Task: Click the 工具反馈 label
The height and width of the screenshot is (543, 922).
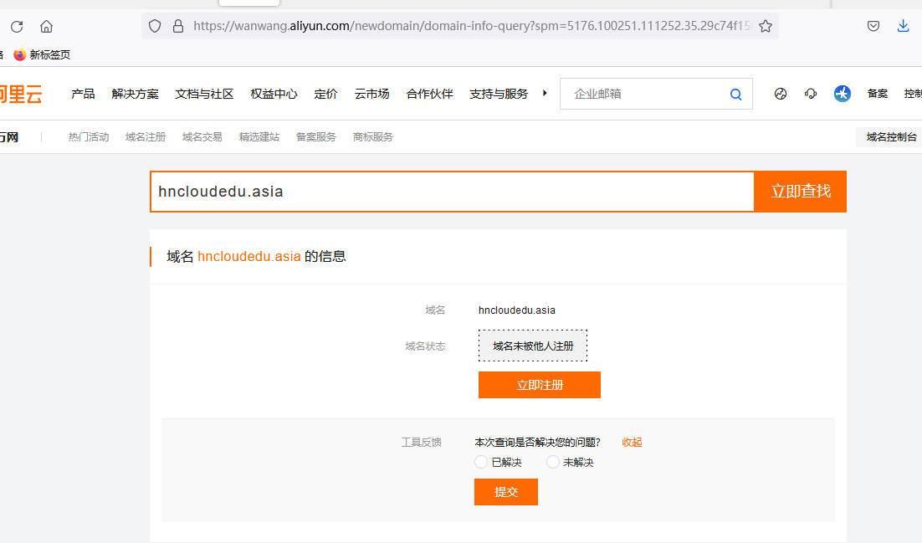Action: [x=421, y=443]
